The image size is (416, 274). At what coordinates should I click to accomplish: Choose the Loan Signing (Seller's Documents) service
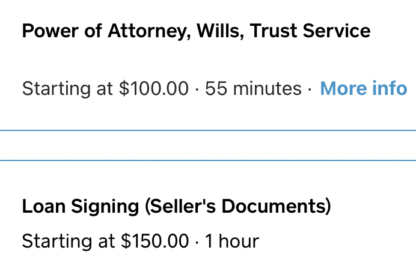click(x=176, y=206)
